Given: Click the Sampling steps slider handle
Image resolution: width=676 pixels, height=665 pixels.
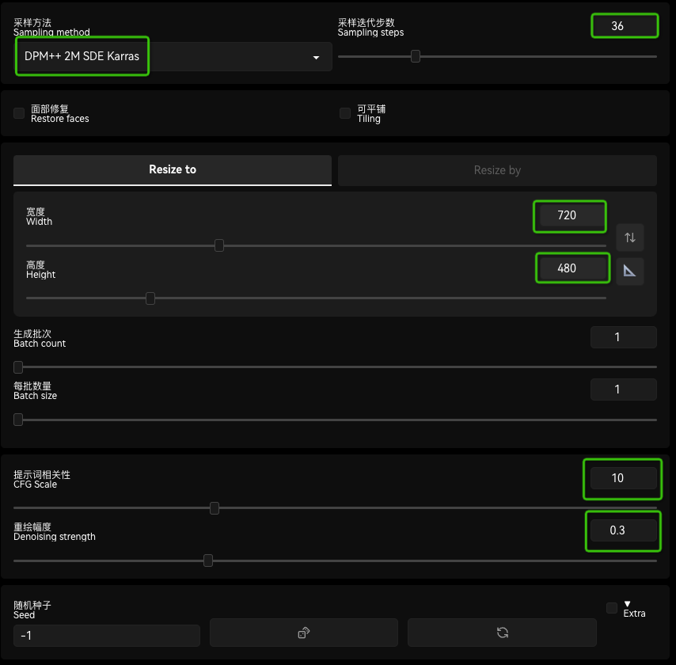Looking at the screenshot, I should [x=416, y=56].
